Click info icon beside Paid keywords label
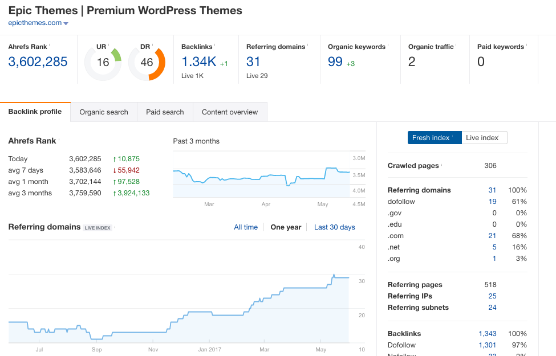The height and width of the screenshot is (356, 556). point(526,46)
